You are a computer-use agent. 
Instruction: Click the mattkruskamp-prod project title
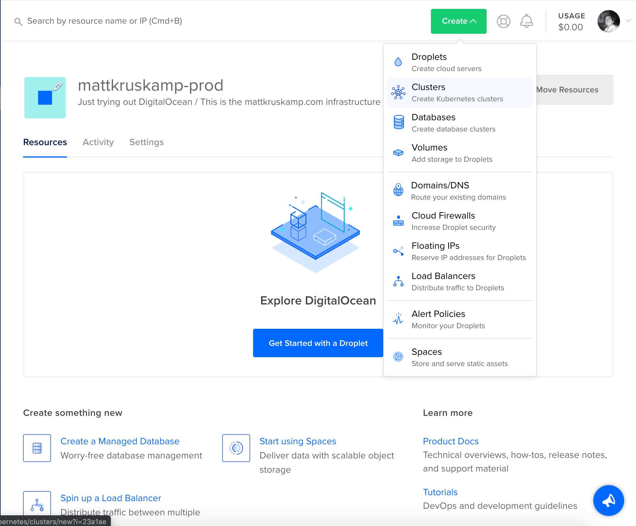click(x=151, y=85)
